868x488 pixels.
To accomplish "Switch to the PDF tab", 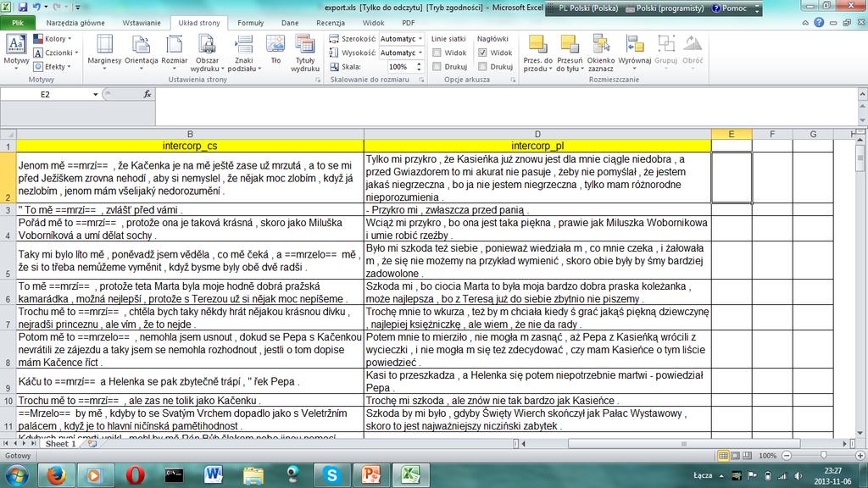I will tap(408, 23).
